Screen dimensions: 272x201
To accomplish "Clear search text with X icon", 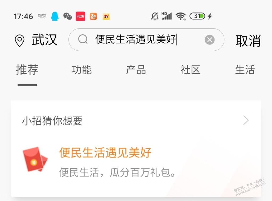I will [x=209, y=40].
